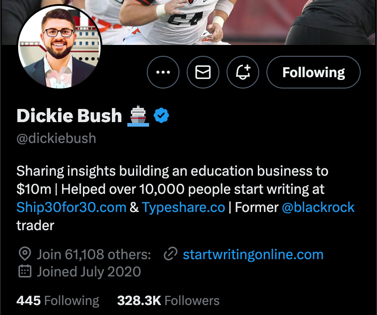The image size is (377, 315).
Task: Turn on notifications with the bell icon
Action: pyautogui.click(x=243, y=72)
